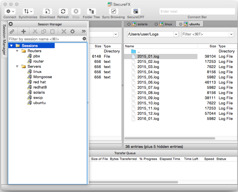Open the /Users/user/Logs path dropdown
Image resolution: width=238 pixels, height=192 pixels.
176,34
